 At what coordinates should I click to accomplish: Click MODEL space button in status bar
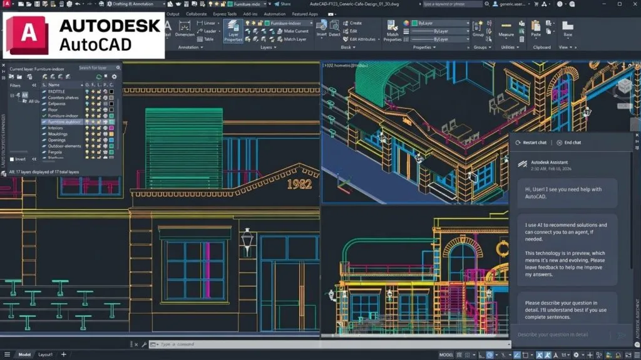click(446, 355)
